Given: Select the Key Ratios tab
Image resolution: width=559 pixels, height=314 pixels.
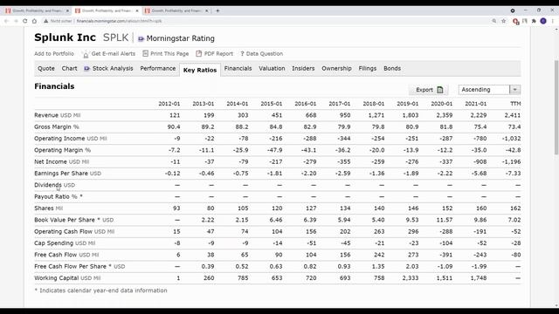Looking at the screenshot, I should tap(200, 70).
